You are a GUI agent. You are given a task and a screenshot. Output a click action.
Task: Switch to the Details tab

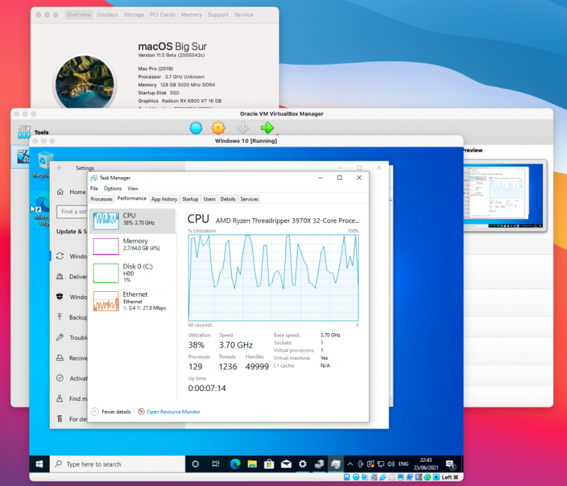tap(228, 199)
